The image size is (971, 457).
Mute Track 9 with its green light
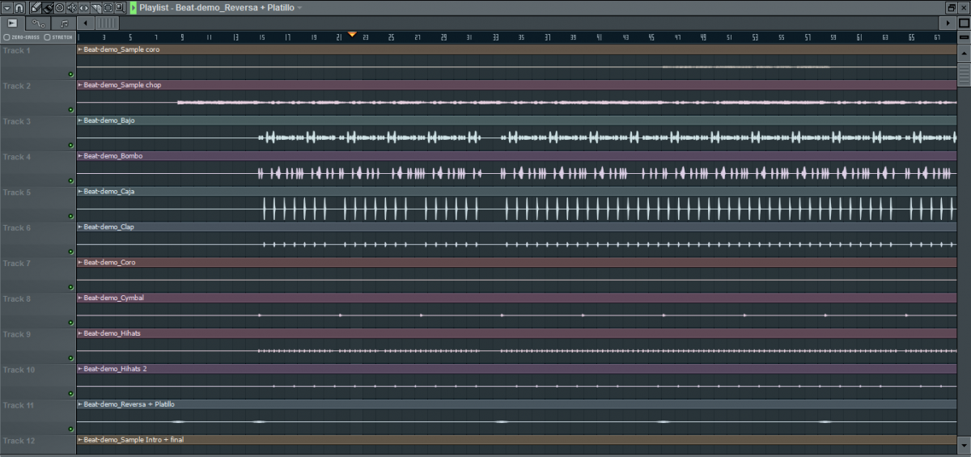70,358
